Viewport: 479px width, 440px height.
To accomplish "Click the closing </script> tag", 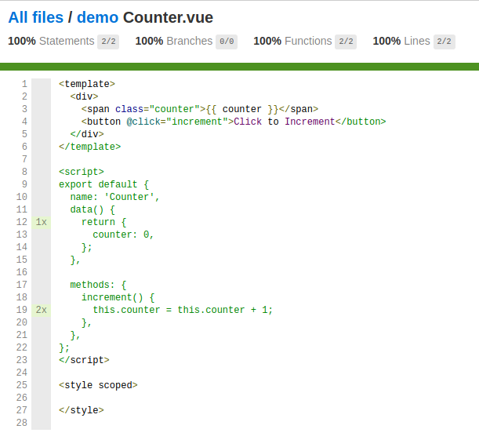I will pos(84,360).
